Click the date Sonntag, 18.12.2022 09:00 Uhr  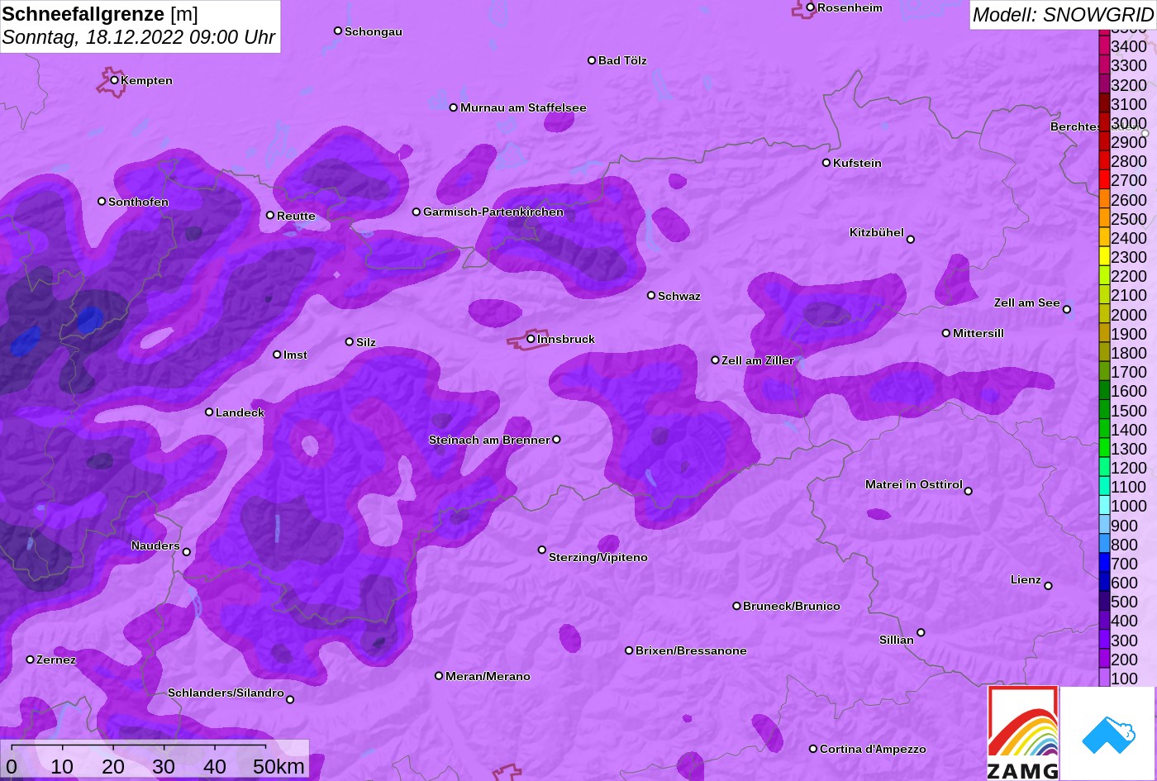[139, 38]
